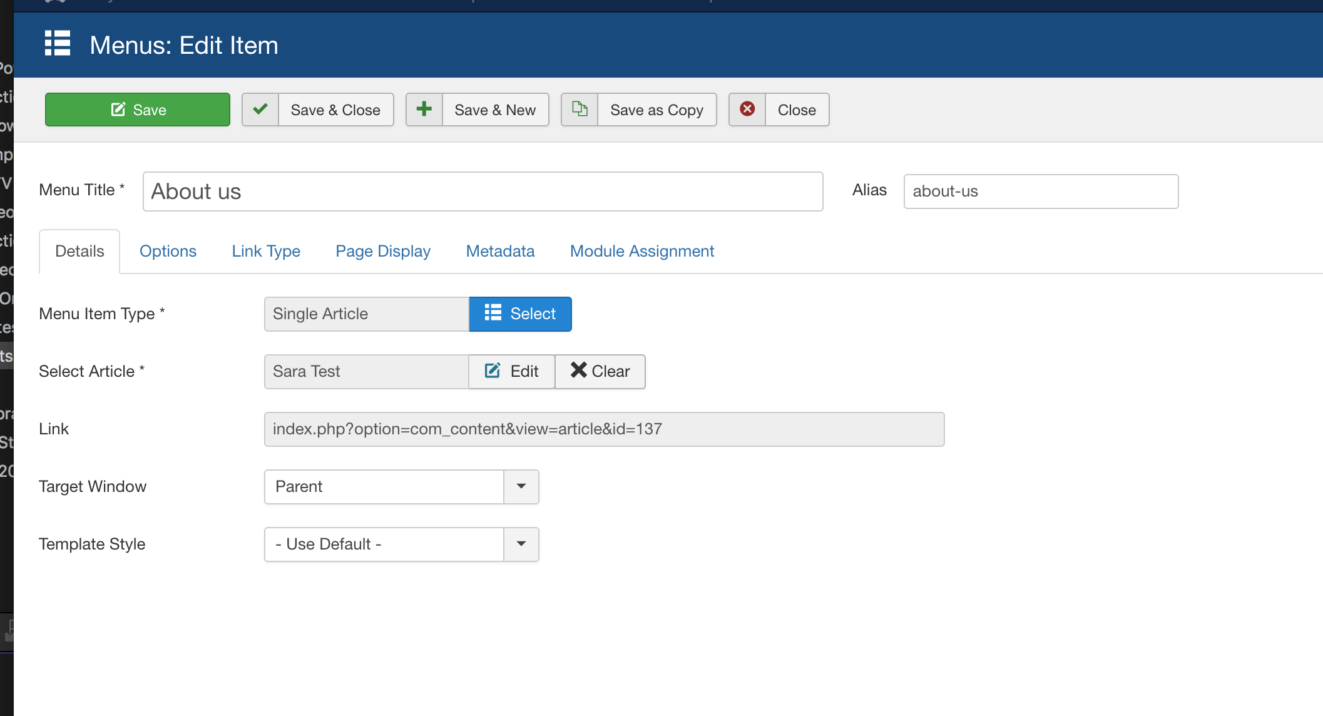
Task: Click the Parent target window value
Action: click(x=384, y=486)
